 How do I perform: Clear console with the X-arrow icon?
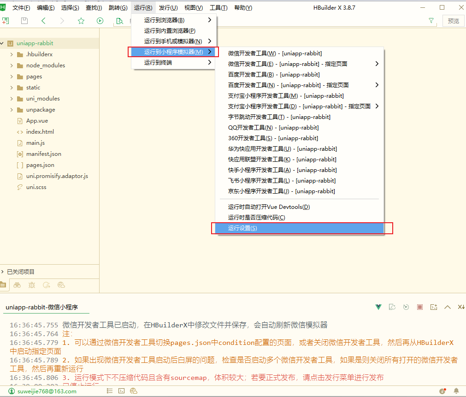(x=461, y=307)
